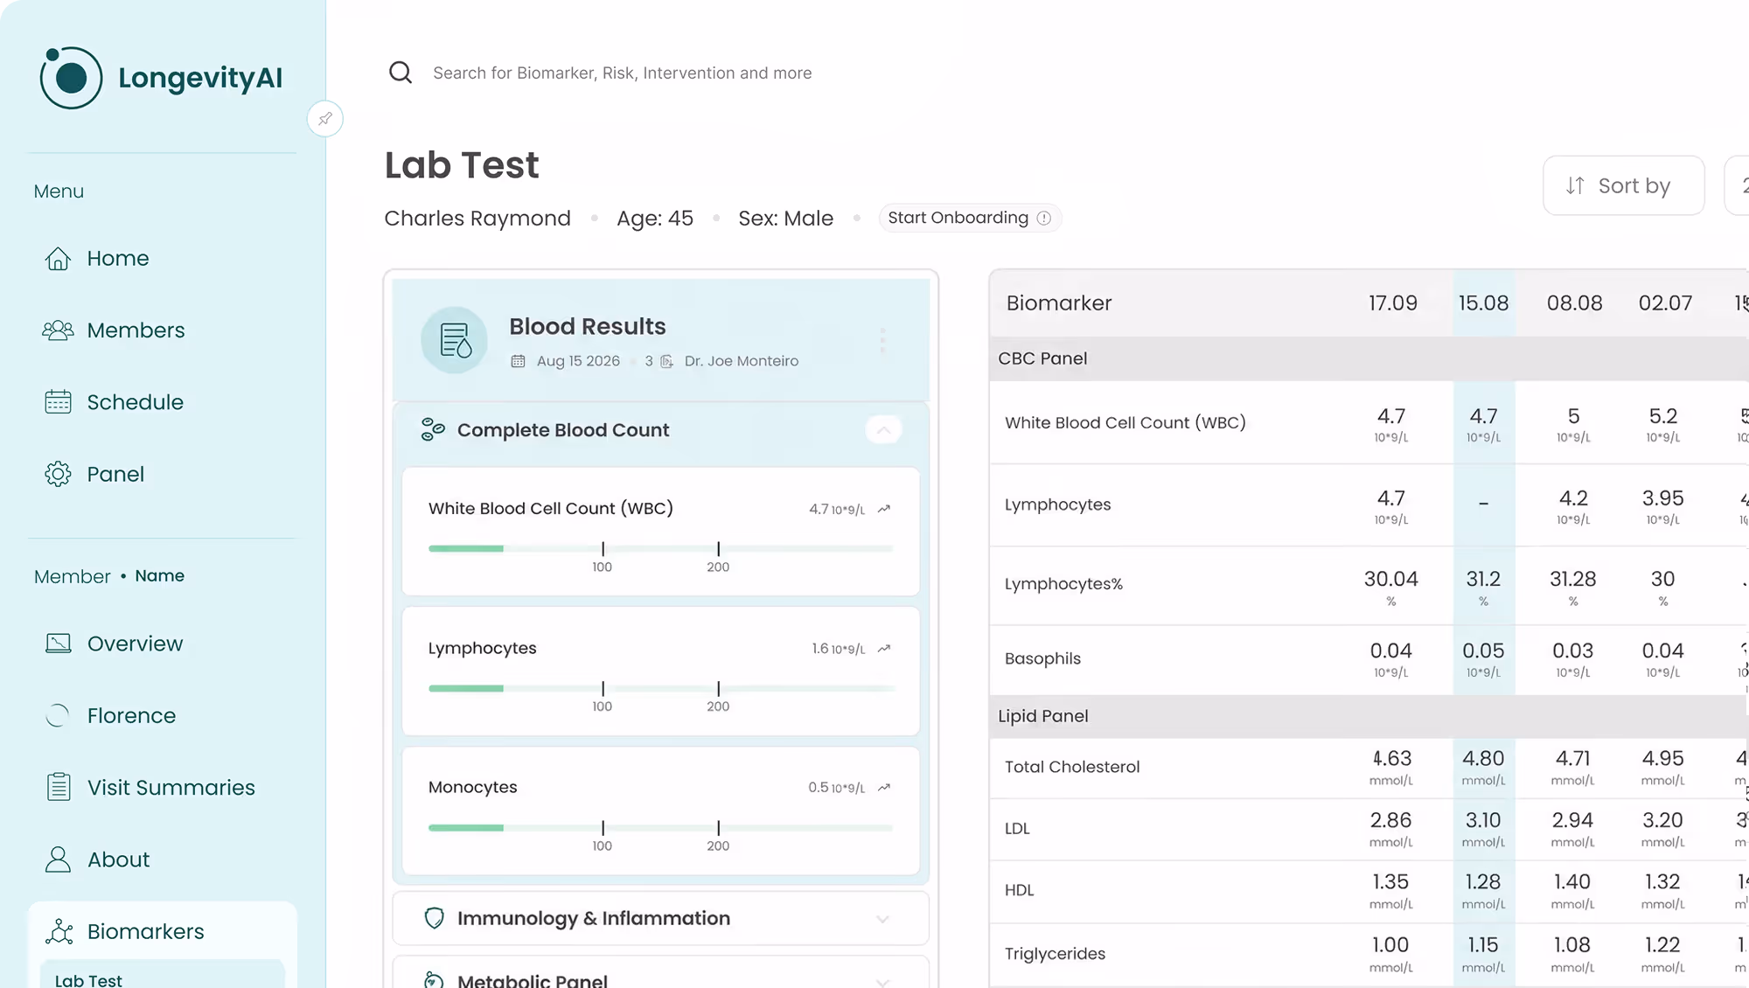Select the 08.08 date column header

click(1574, 303)
